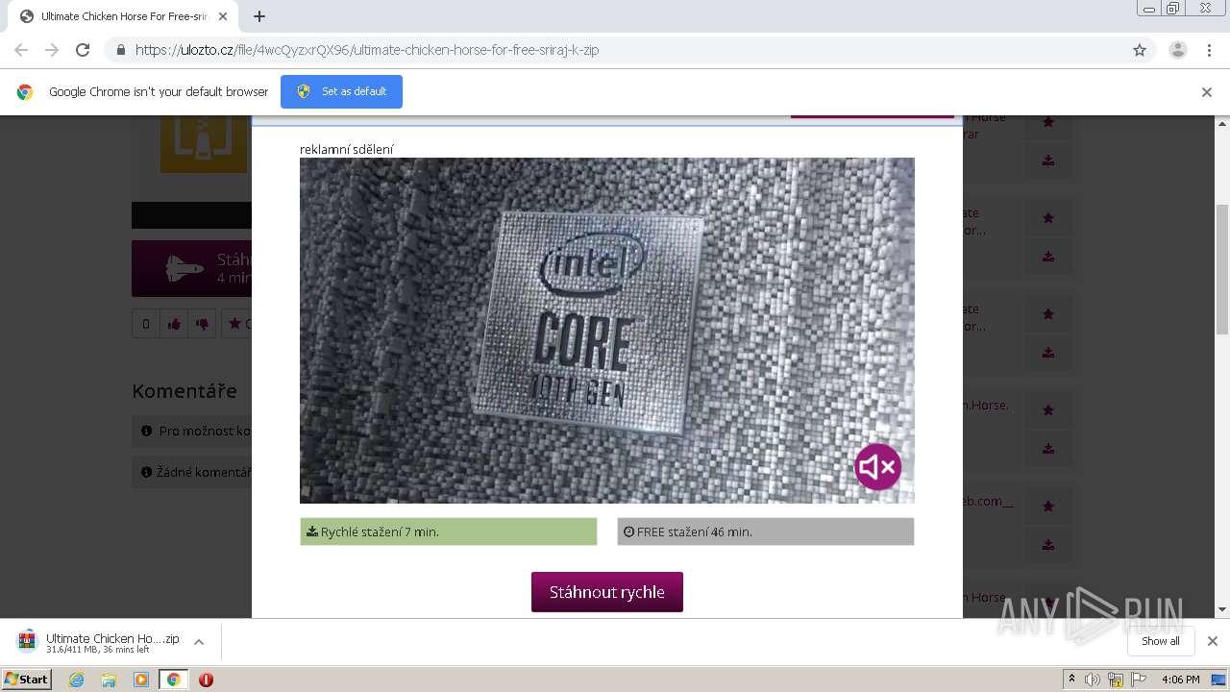Image resolution: width=1230 pixels, height=692 pixels.
Task: Open the file explorer folder in the taskbar
Action: 109,680
